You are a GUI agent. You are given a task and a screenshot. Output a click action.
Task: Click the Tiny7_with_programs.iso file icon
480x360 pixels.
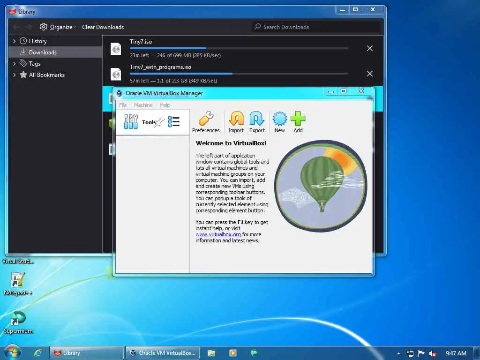tap(116, 74)
